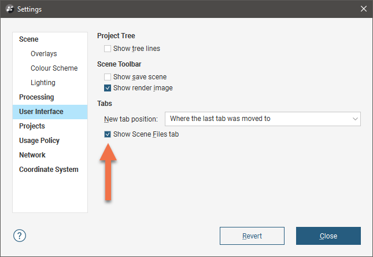Viewport: 373px width, 257px height.
Task: Open the Projects settings section
Action: pos(32,126)
